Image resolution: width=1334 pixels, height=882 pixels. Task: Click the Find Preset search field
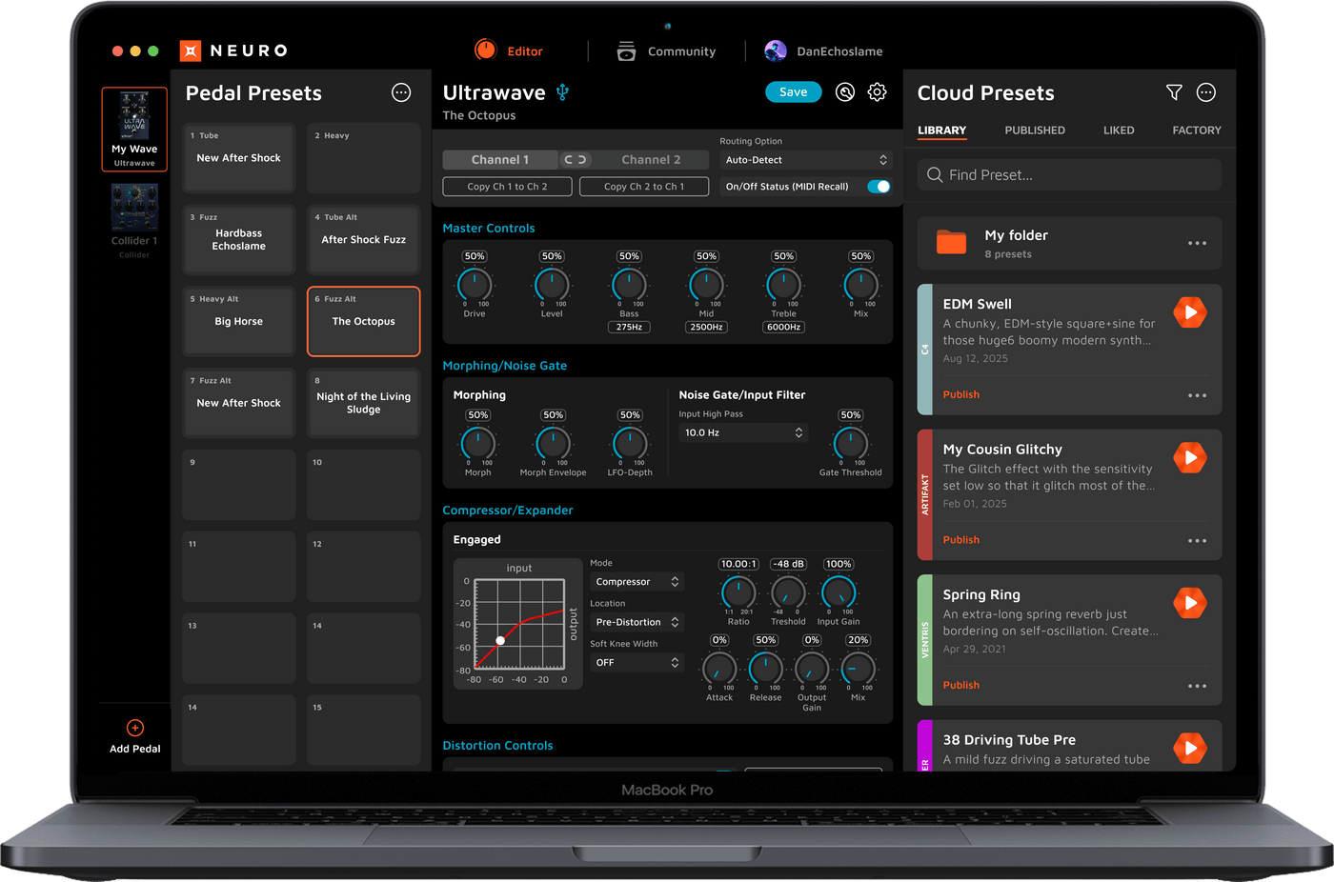click(1069, 175)
